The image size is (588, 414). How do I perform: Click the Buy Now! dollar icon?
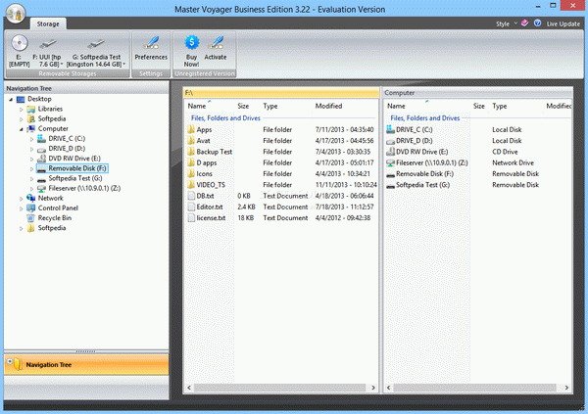click(x=190, y=44)
